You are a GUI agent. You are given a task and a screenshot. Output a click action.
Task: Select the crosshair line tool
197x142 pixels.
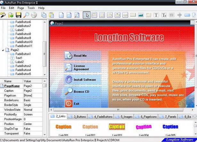point(179,15)
